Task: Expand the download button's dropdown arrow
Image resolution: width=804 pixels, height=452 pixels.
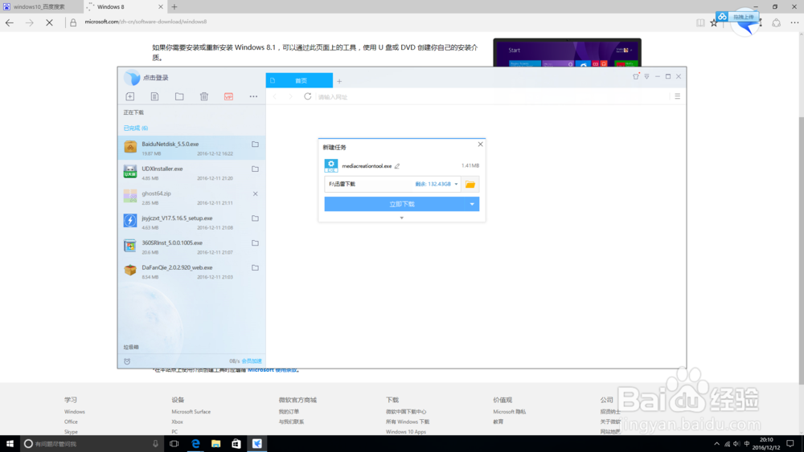Action: (472, 204)
